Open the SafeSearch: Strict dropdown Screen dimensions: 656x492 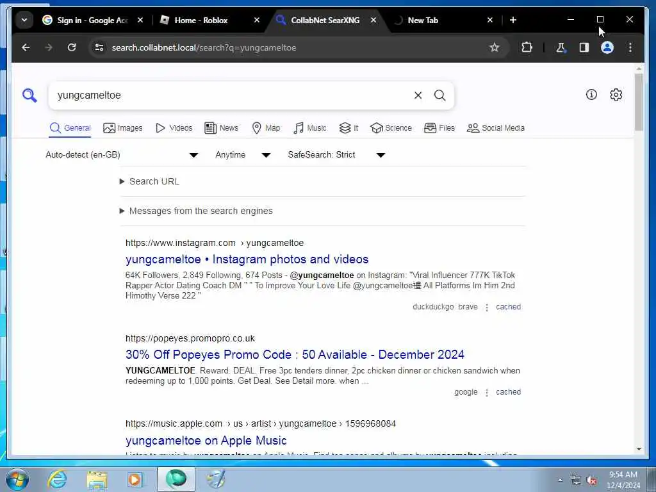click(336, 155)
